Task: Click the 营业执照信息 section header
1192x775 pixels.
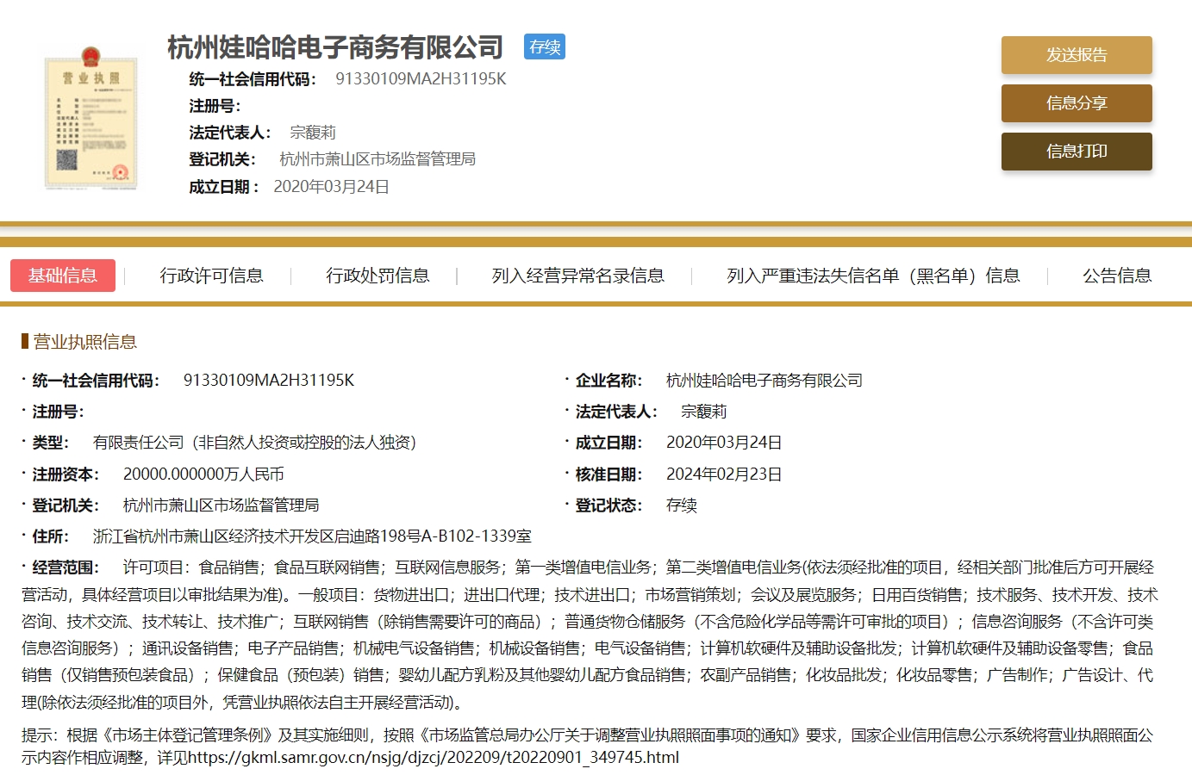Action: click(84, 342)
